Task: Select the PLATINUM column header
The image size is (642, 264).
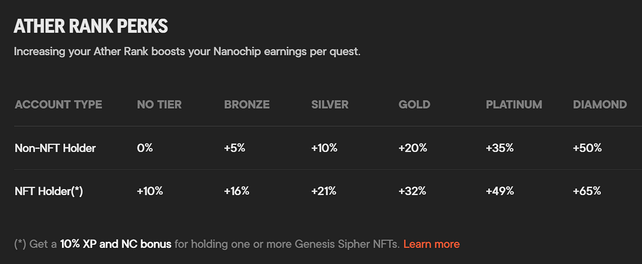Action: pos(514,105)
